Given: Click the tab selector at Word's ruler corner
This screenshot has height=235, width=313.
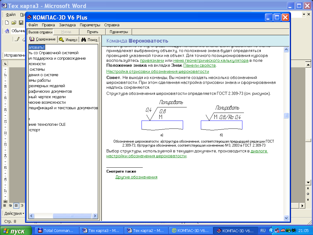Looking at the screenshot, I should click(x=6, y=64).
